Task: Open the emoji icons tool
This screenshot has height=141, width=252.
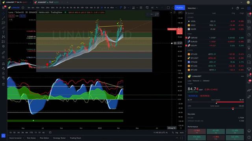Action: (4, 46)
